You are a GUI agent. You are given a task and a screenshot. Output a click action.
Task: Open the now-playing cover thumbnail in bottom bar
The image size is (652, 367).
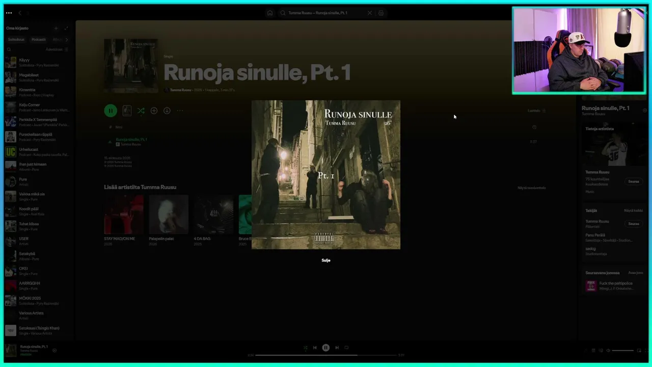click(x=11, y=350)
